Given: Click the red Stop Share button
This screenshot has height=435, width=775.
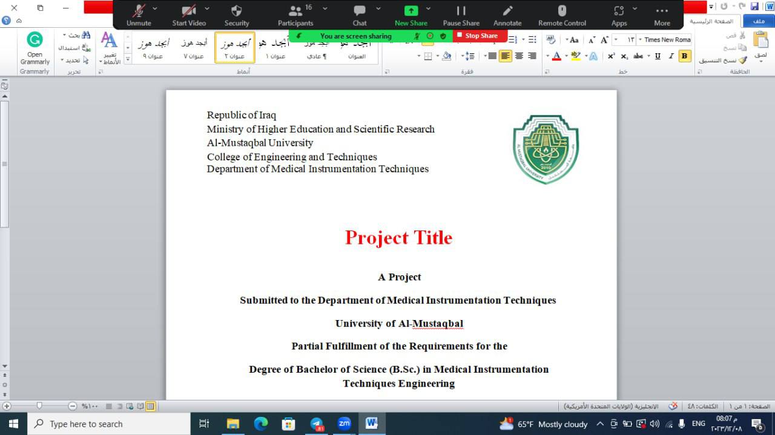Looking at the screenshot, I should pyautogui.click(x=480, y=36).
